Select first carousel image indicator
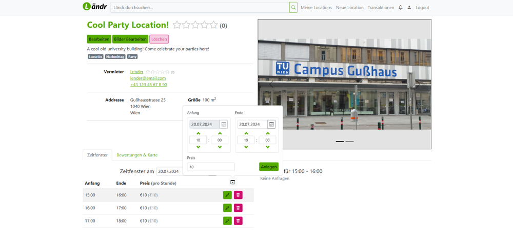This screenshot has width=513, height=242. coord(340,142)
